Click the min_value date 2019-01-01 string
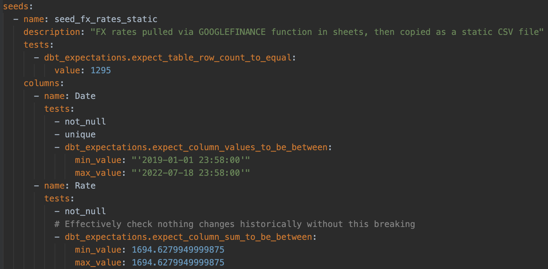Viewport: 548px width, 269px height. pyautogui.click(x=191, y=160)
